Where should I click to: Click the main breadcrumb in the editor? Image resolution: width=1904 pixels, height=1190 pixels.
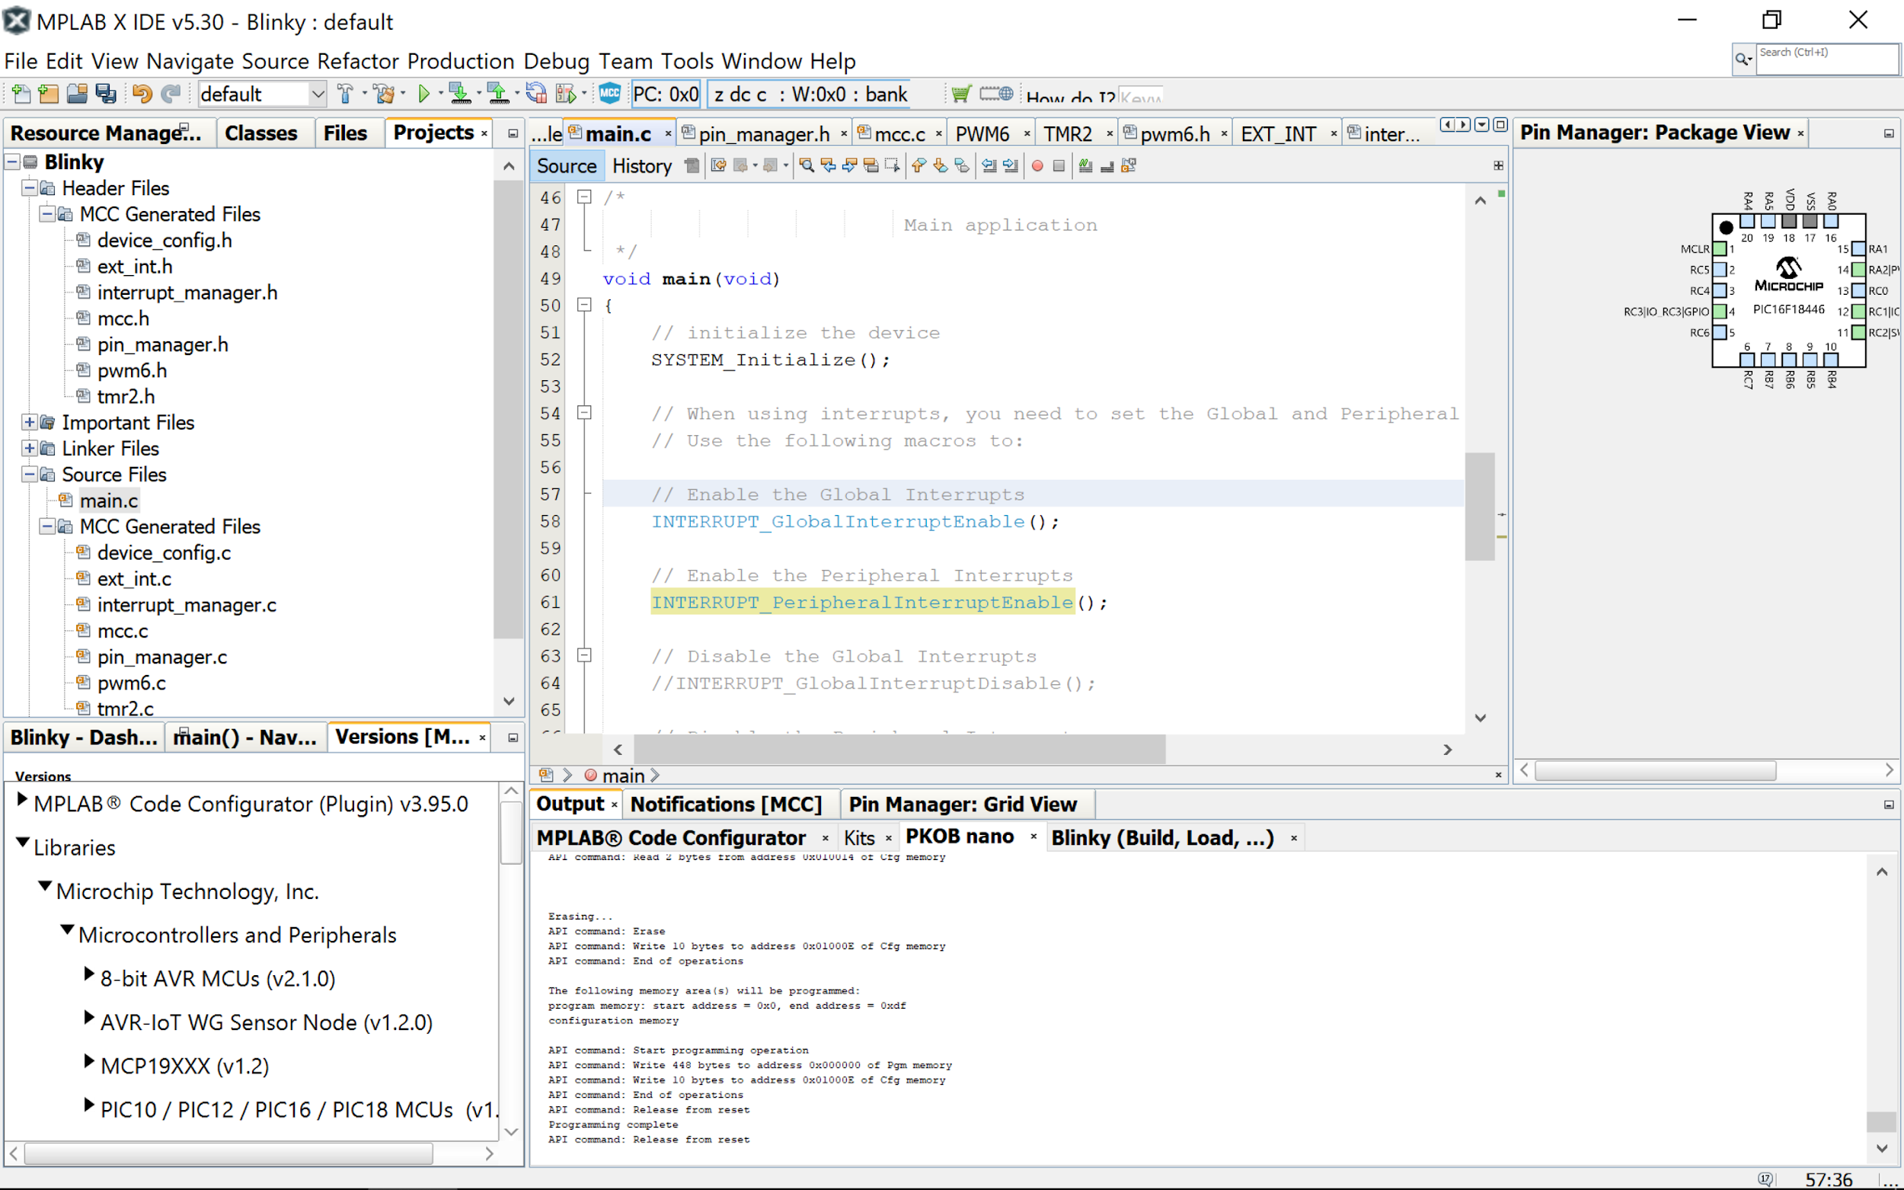623,776
